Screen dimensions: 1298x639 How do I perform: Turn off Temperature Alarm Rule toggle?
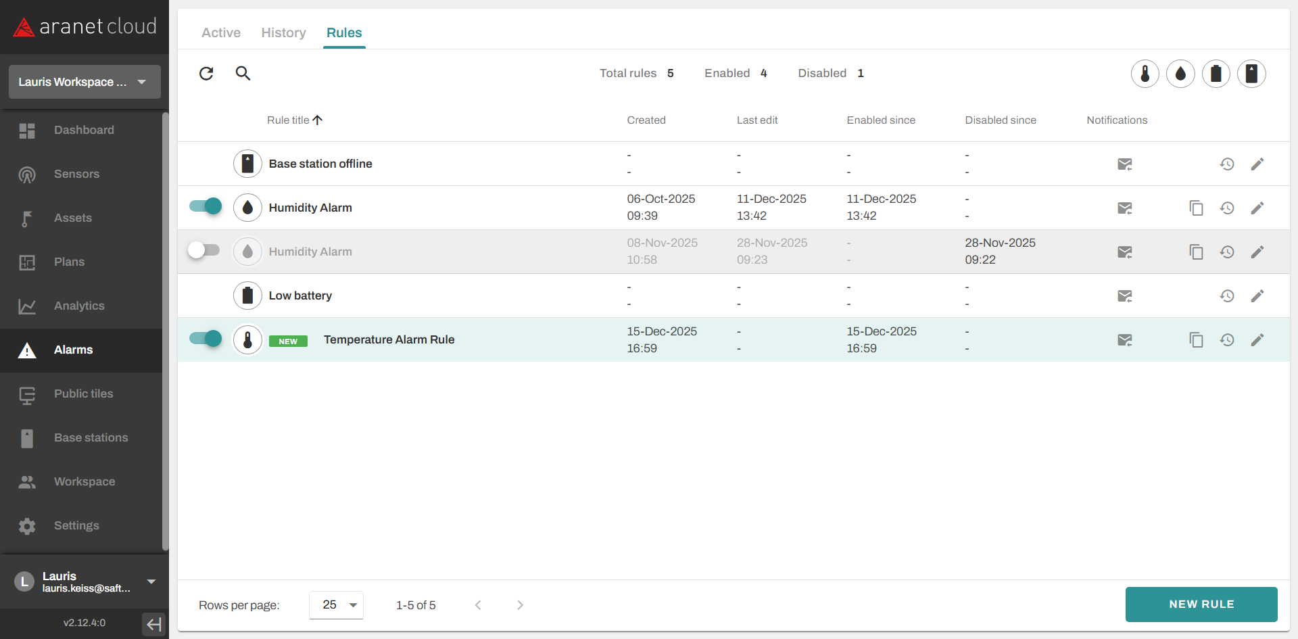tap(206, 339)
